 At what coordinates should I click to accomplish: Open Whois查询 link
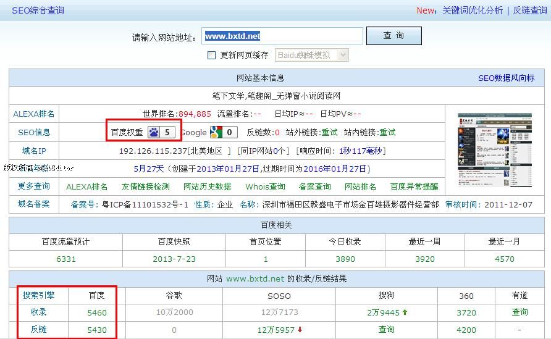tap(265, 186)
